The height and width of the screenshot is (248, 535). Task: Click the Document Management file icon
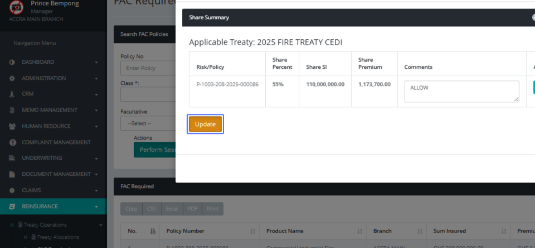click(12, 174)
